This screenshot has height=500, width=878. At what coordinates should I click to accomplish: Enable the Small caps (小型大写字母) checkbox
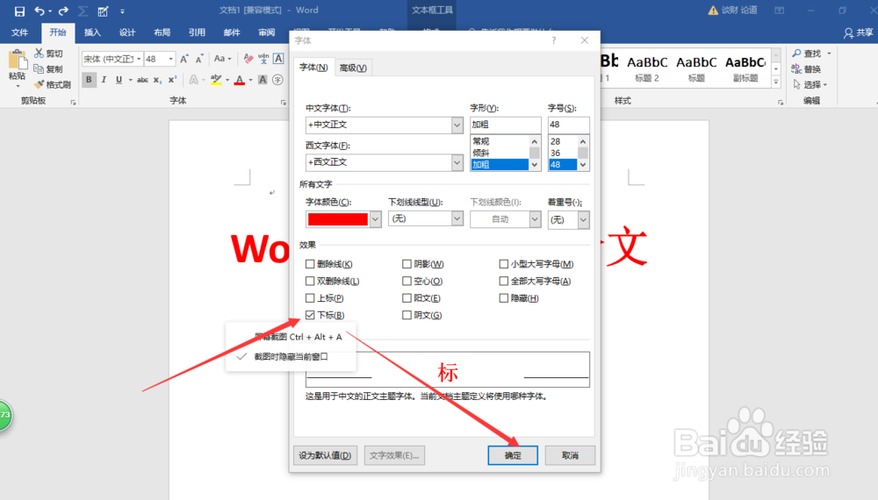[x=504, y=264]
